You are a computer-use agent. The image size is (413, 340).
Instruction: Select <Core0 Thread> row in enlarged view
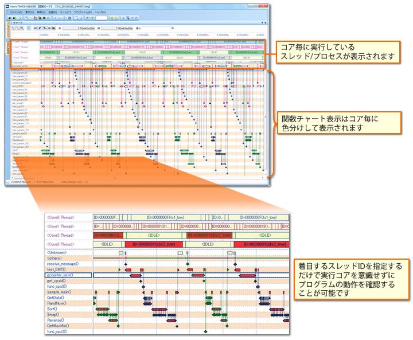tap(61, 217)
